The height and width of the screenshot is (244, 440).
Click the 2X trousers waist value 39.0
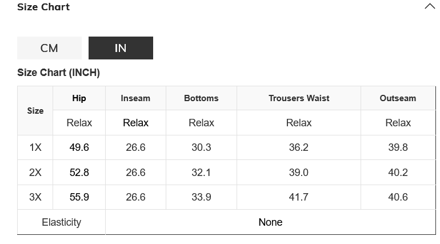[x=299, y=173]
